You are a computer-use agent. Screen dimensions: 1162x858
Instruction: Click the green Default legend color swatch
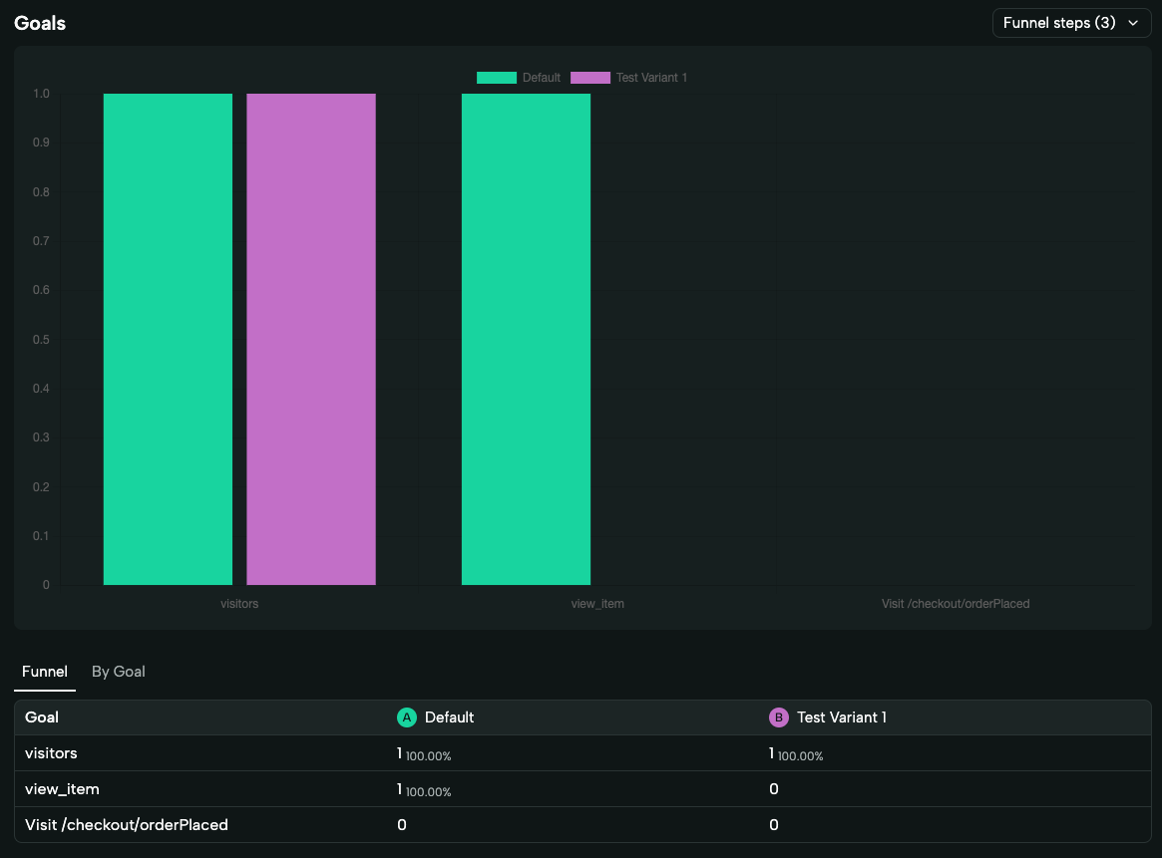(496, 78)
